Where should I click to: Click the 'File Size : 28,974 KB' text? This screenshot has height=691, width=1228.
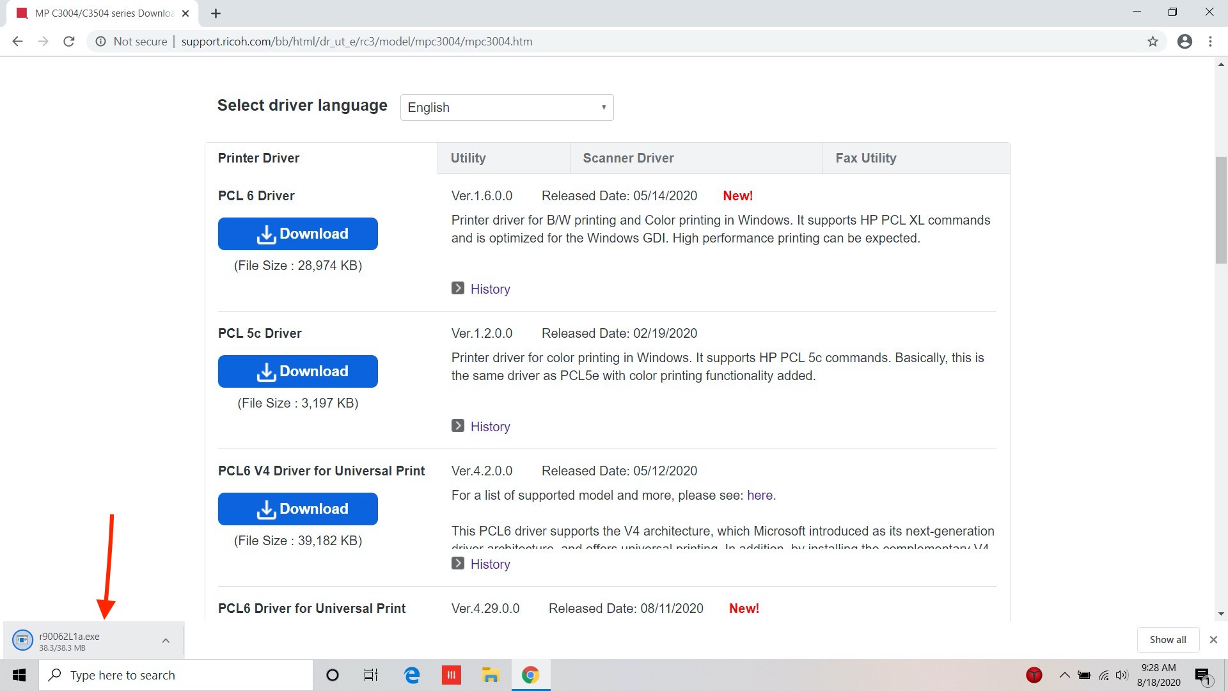click(x=298, y=266)
